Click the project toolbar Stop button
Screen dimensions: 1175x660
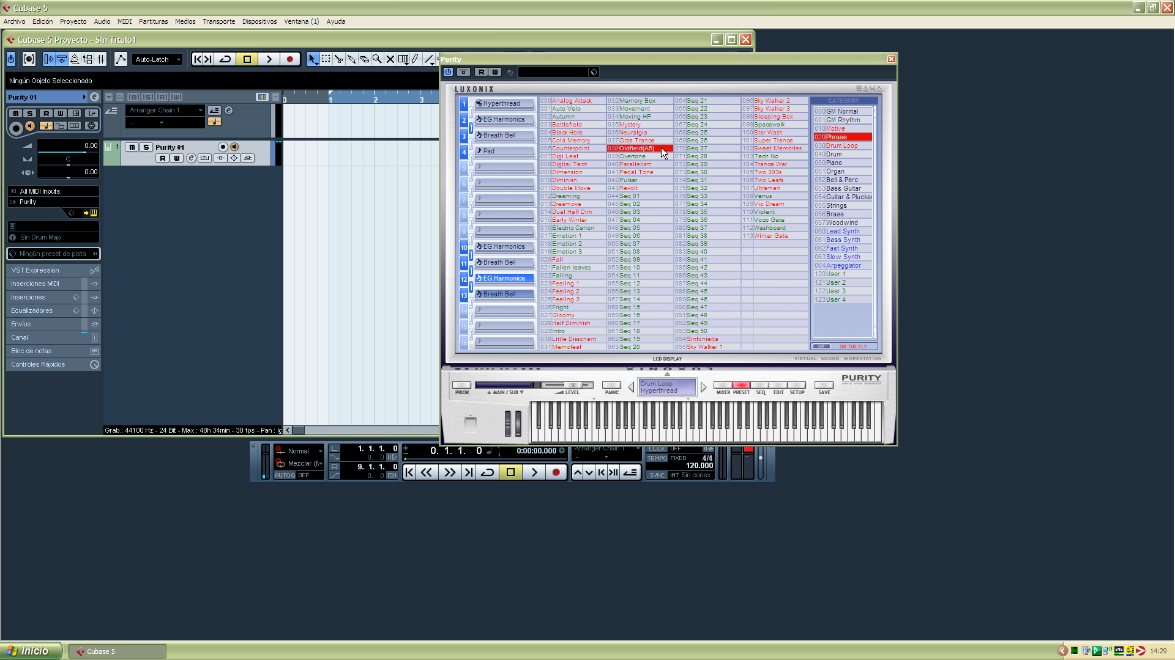(247, 59)
